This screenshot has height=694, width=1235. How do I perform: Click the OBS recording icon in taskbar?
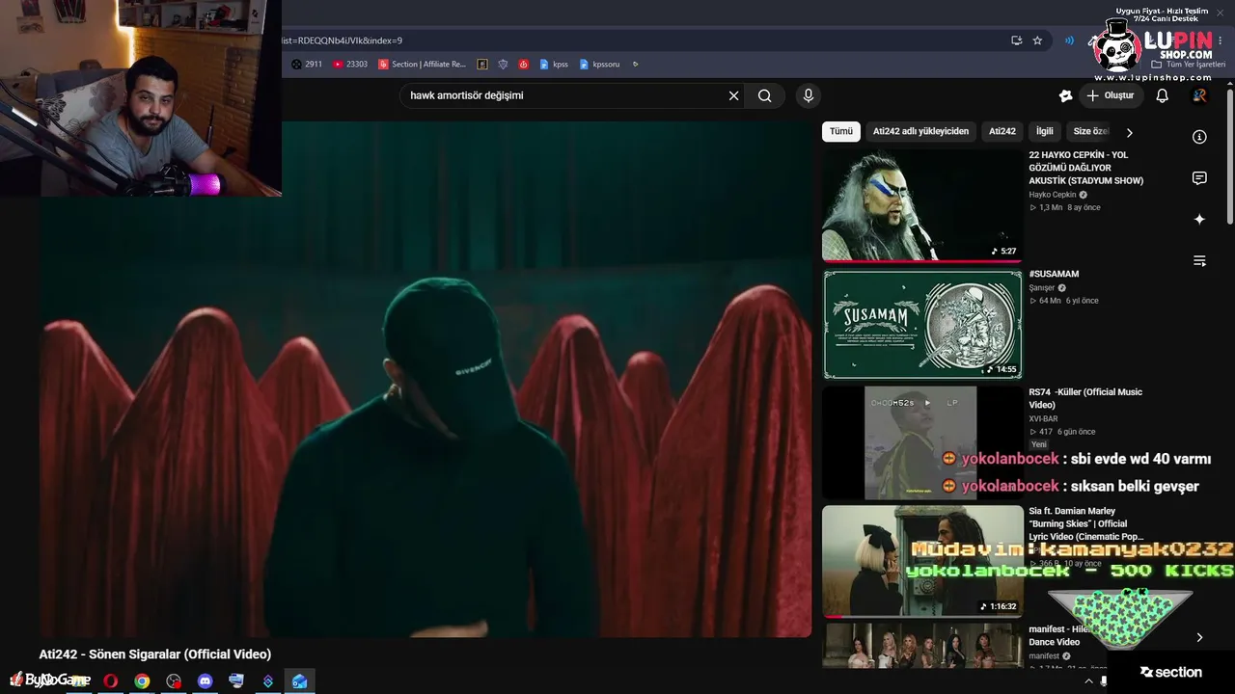point(174,681)
